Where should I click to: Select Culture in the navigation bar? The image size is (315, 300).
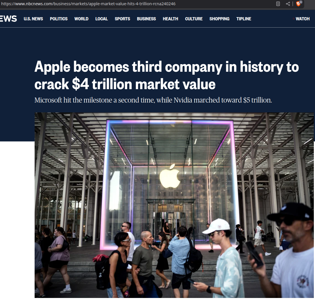click(194, 19)
